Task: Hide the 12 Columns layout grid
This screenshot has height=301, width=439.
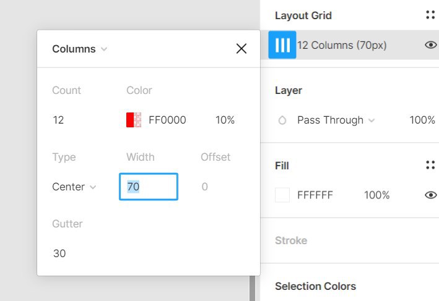Action: [x=431, y=45]
